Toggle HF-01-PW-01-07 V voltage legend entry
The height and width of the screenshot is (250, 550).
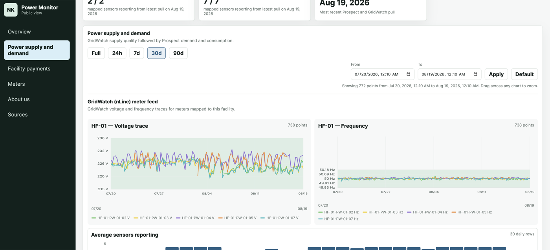279,218
